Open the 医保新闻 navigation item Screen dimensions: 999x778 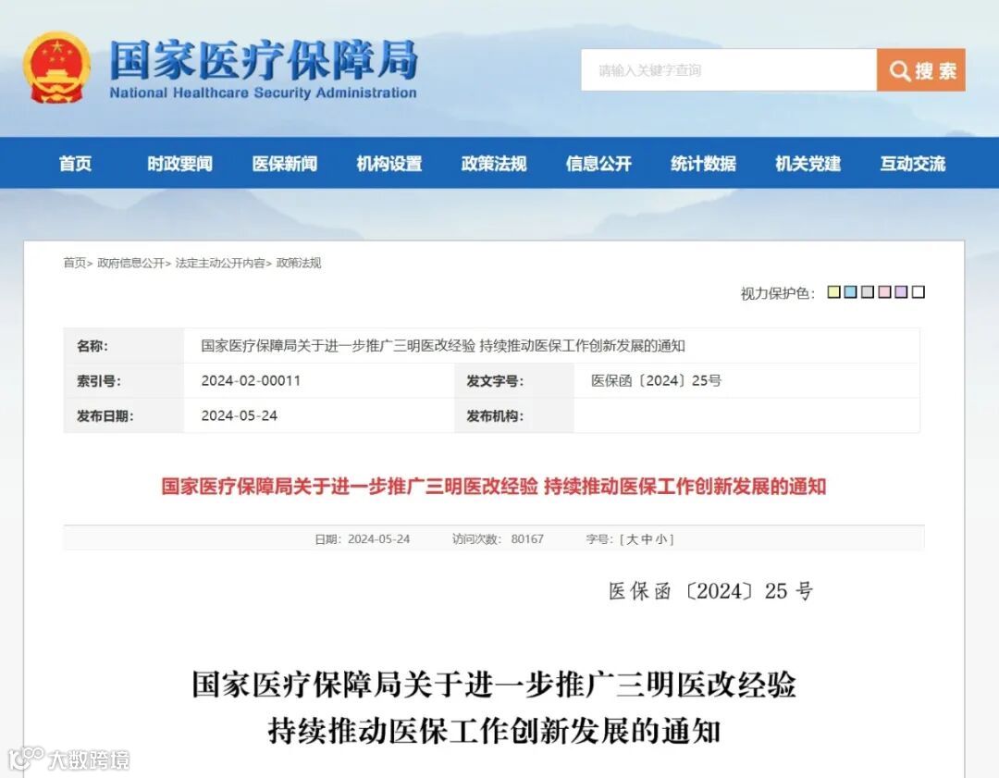(285, 164)
